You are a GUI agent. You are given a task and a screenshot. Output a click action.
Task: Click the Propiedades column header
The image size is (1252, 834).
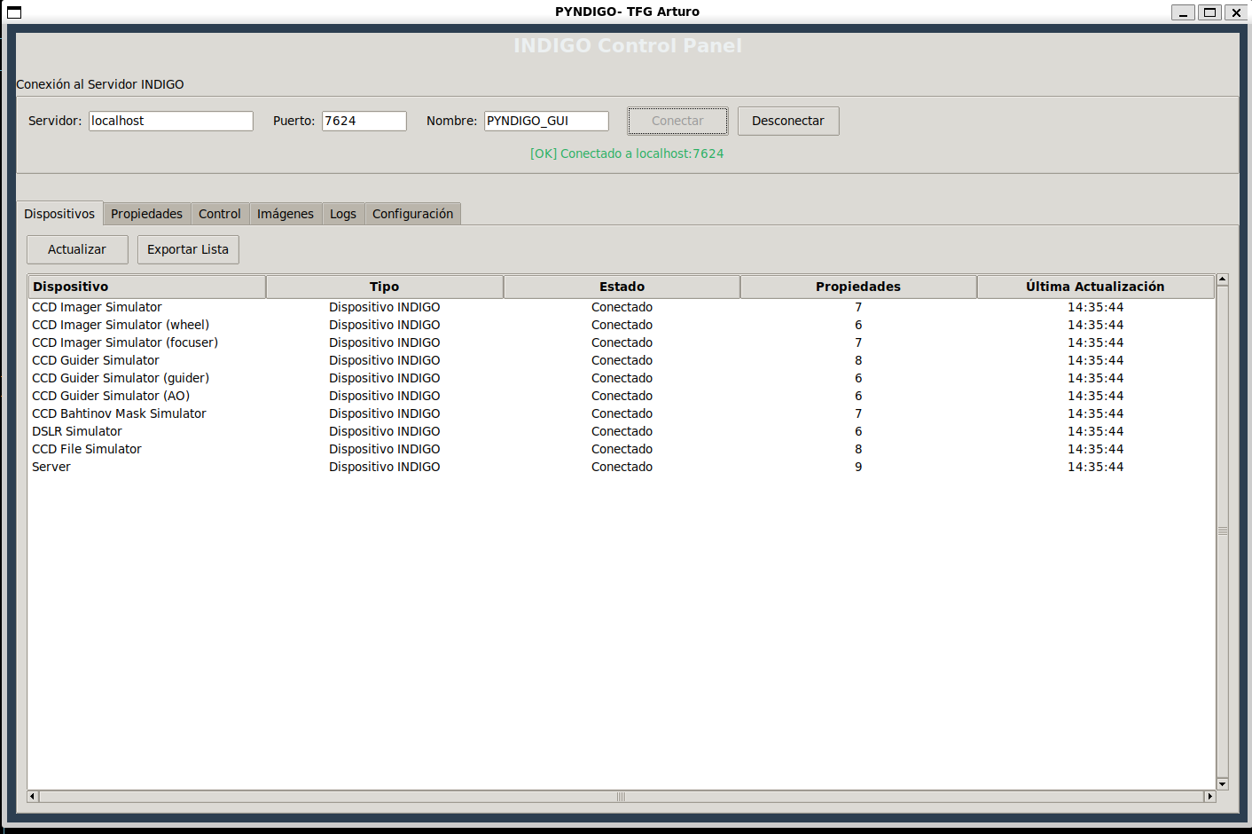(x=858, y=287)
